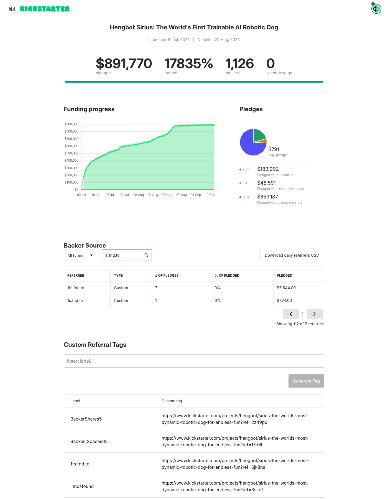Click the BackerShares5 custom tag URL
This screenshot has height=499, width=388.
235,419
